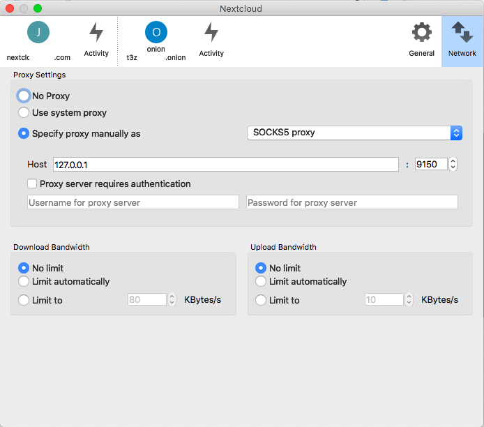
Task: Open the J account nextcloud .com tab
Action: 38,41
